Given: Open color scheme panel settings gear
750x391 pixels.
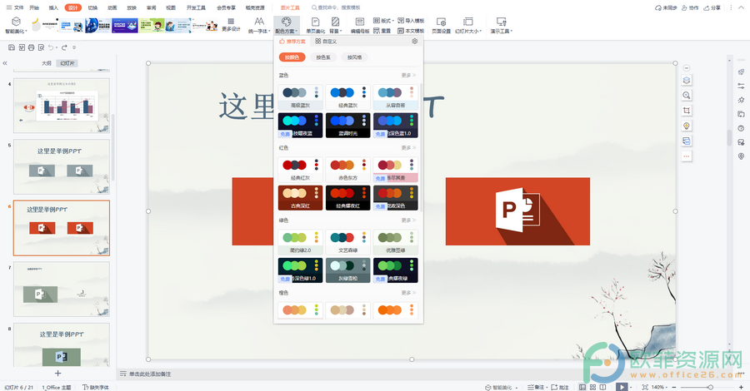Looking at the screenshot, I should click(x=415, y=42).
